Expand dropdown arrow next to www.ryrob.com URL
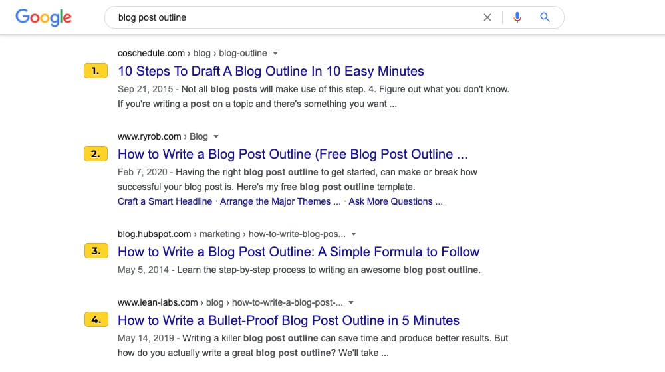Screen dimensions: 665x372 click(216, 136)
